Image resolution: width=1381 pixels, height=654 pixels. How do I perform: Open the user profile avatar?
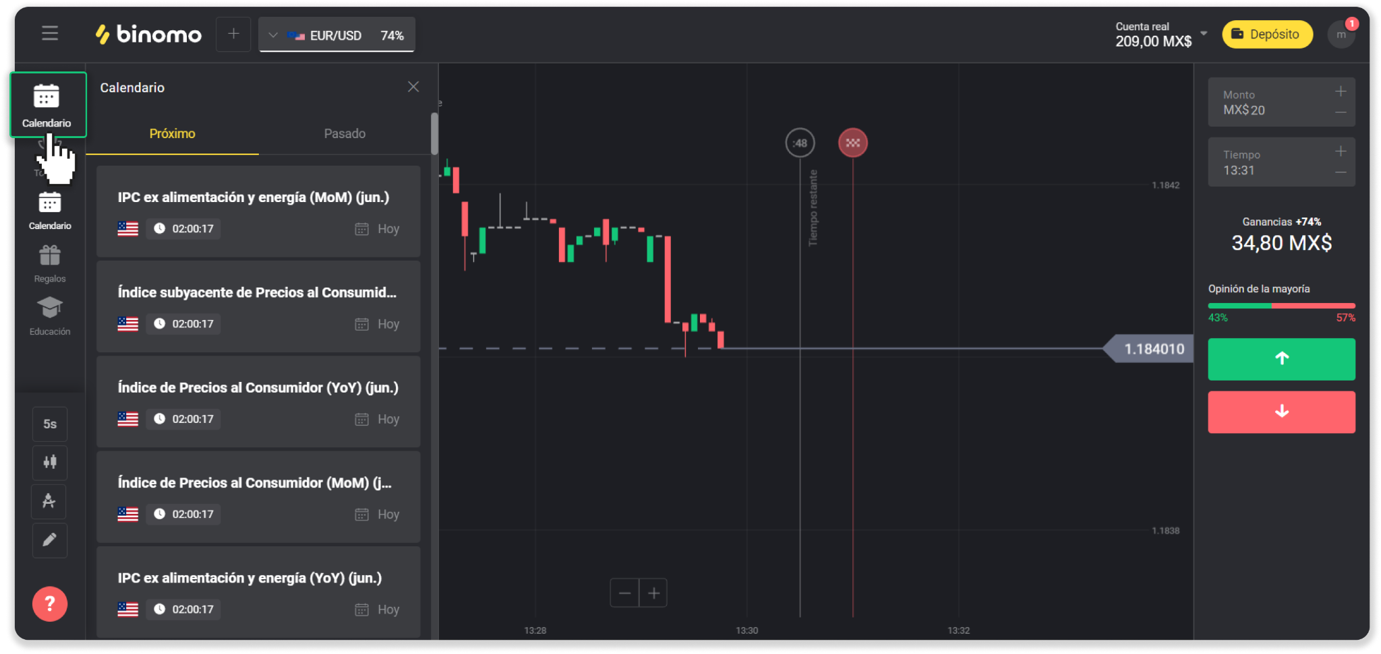(x=1341, y=34)
